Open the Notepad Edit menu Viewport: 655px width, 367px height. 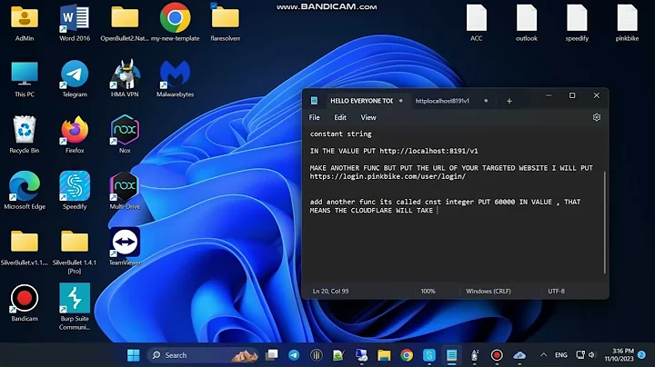click(340, 117)
